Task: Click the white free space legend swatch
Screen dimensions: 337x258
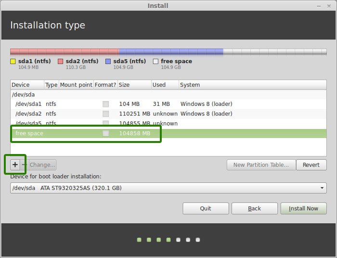Action: [x=156, y=62]
